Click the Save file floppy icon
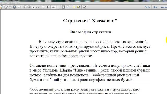 [10, 7]
